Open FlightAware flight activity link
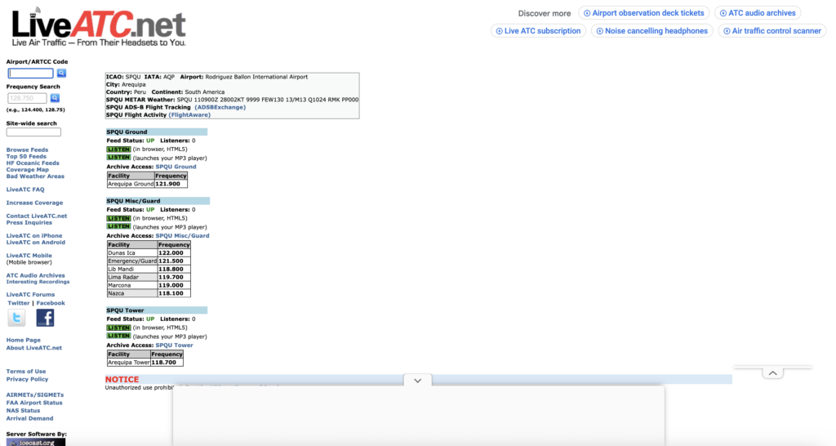 pyautogui.click(x=189, y=115)
